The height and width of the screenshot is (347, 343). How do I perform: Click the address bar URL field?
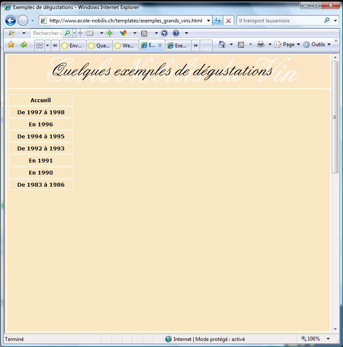coord(126,21)
